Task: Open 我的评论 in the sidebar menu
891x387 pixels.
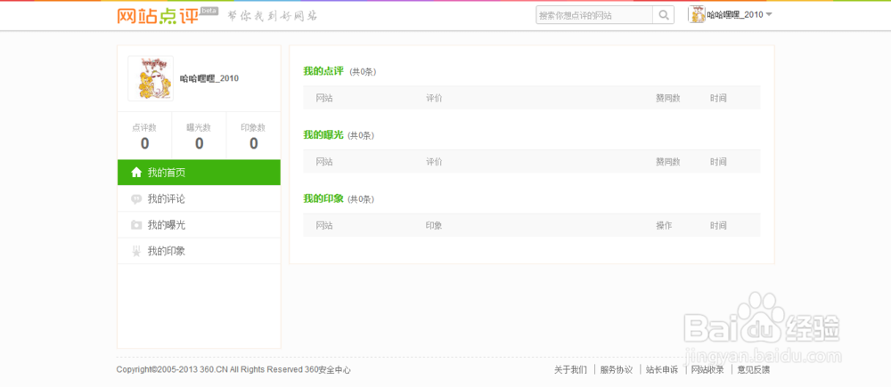Action: 199,199
